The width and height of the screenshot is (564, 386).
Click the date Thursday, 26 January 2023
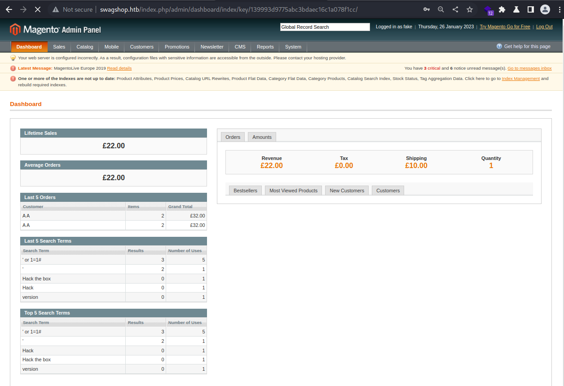pyautogui.click(x=446, y=27)
